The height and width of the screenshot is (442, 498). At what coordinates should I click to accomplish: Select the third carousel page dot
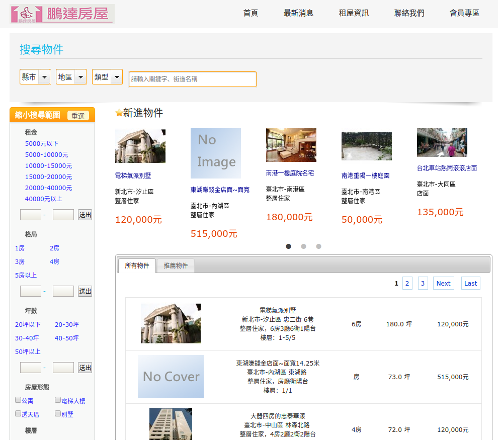(x=318, y=246)
